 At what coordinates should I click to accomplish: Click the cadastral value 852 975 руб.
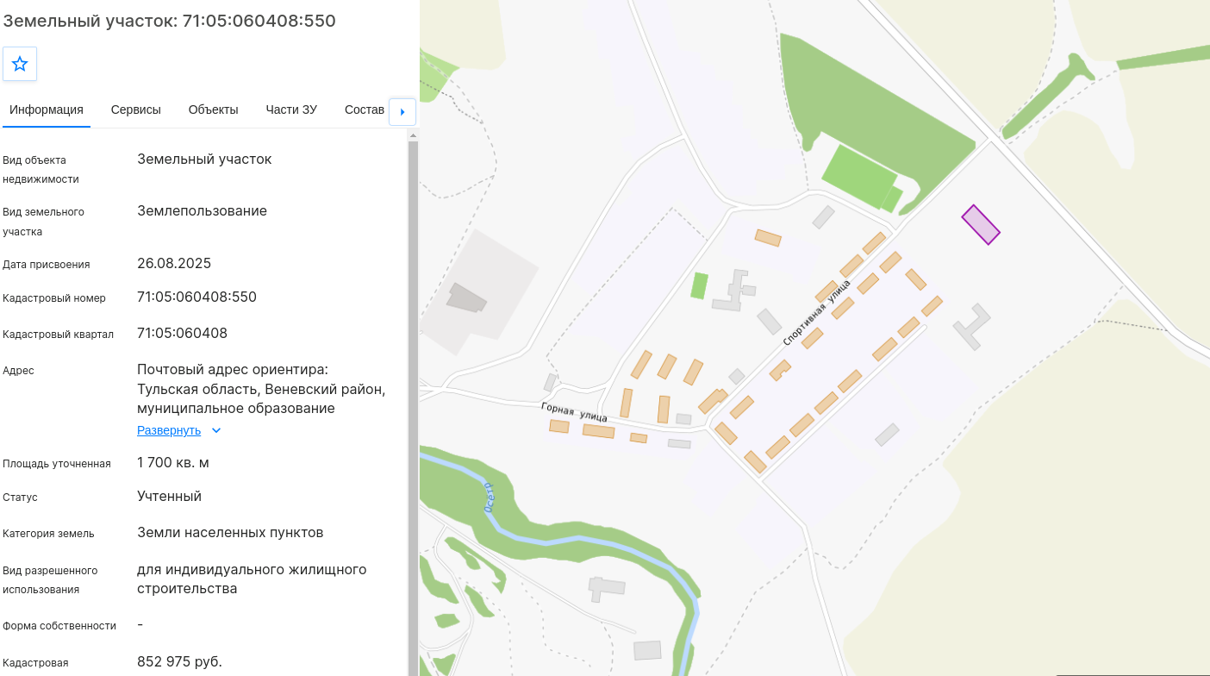coord(179,661)
